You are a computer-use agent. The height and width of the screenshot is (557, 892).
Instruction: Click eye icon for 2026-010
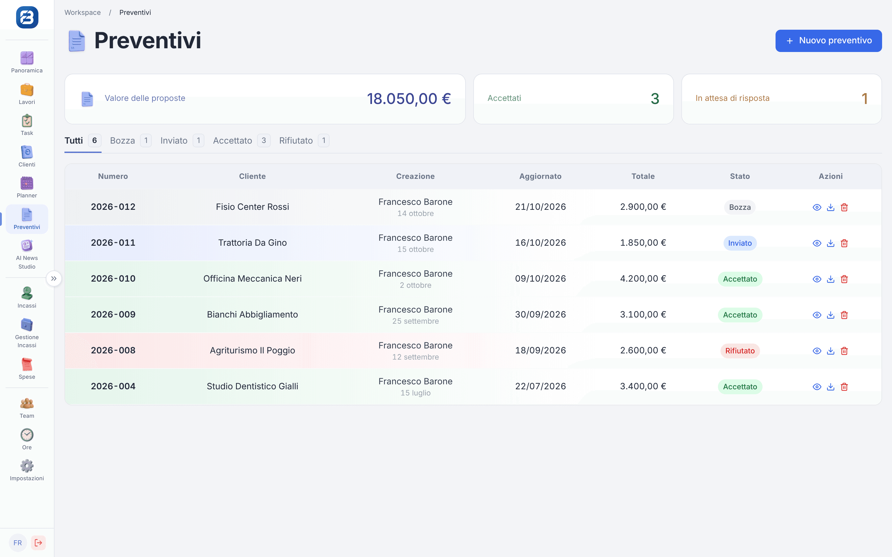tap(817, 279)
